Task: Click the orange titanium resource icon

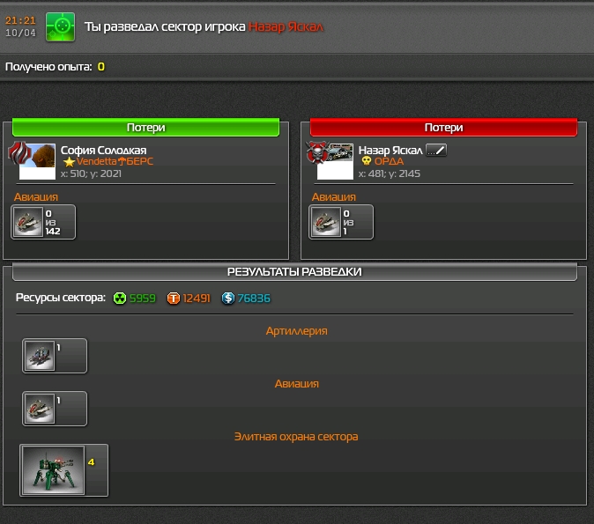Action: 174,299
